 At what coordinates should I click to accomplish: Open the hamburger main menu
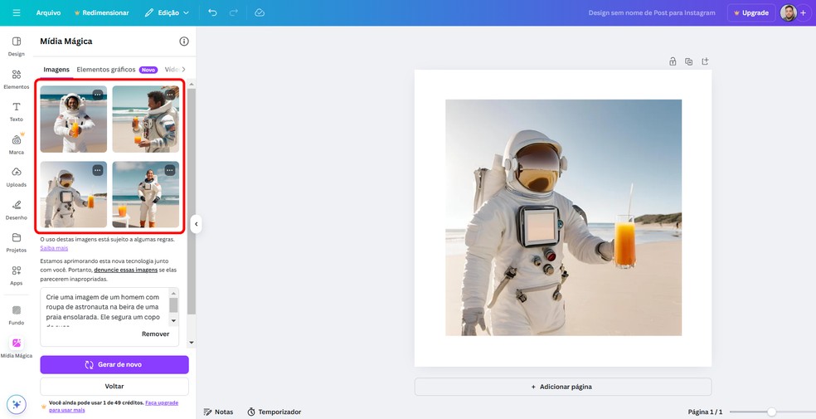tap(17, 12)
